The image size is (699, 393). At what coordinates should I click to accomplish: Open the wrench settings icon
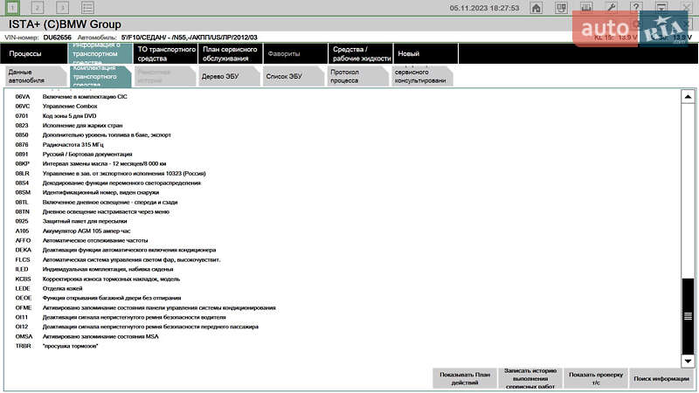(612, 8)
